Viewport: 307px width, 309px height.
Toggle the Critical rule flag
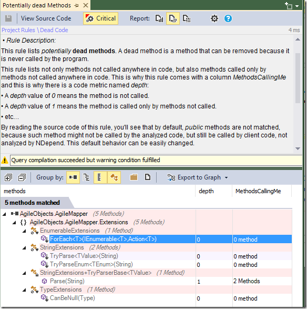tap(100, 18)
